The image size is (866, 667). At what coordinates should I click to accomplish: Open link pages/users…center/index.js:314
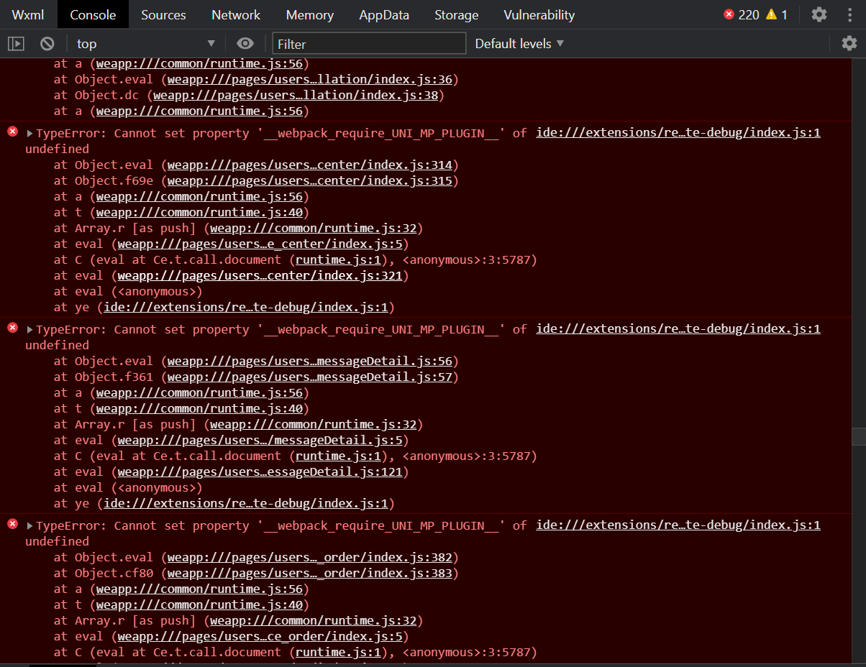point(310,165)
